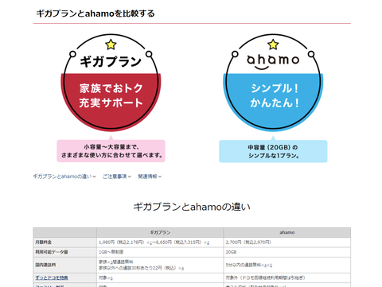Screen dimensions: 382x287
Task: Open the ご注意事項 anchor link
Action: pyautogui.click(x=117, y=176)
